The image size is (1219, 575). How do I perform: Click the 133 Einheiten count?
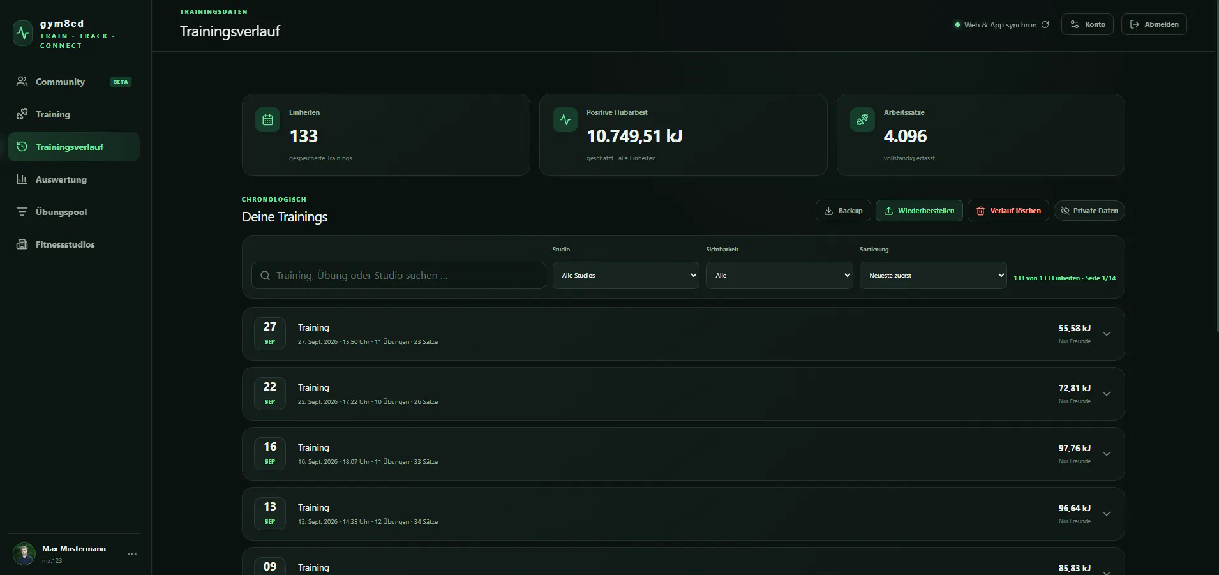(x=304, y=136)
